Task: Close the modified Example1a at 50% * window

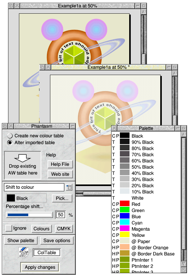Action: coord(48,67)
